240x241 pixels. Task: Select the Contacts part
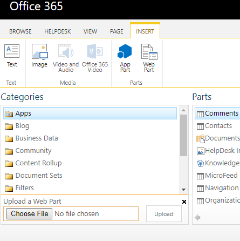click(217, 126)
